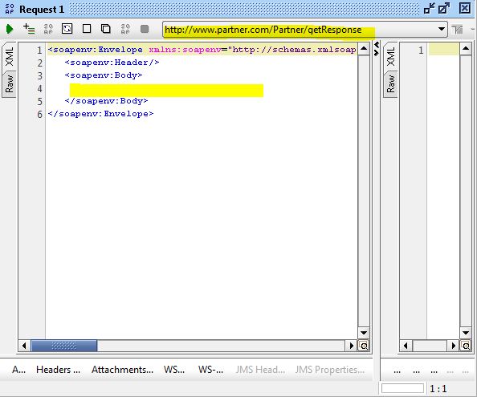Image resolution: width=477 pixels, height=397 pixels.
Task: Open the Headers inspector tab
Action: tap(58, 370)
